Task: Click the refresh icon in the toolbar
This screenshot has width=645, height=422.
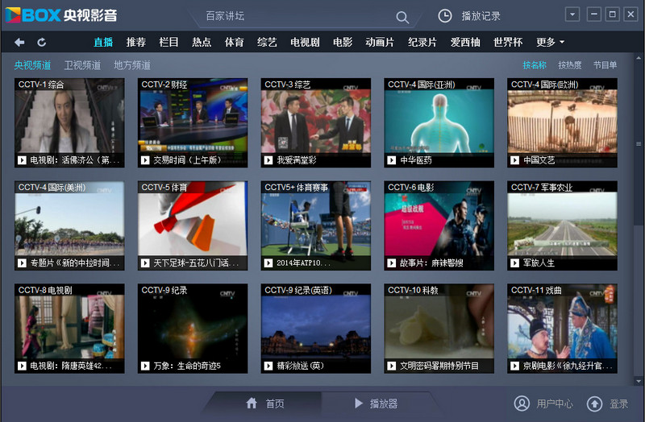Action: click(41, 42)
